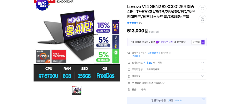The image size is (242, 106).
Task: Select the product image thumbnail
Action: click(x=77, y=90)
